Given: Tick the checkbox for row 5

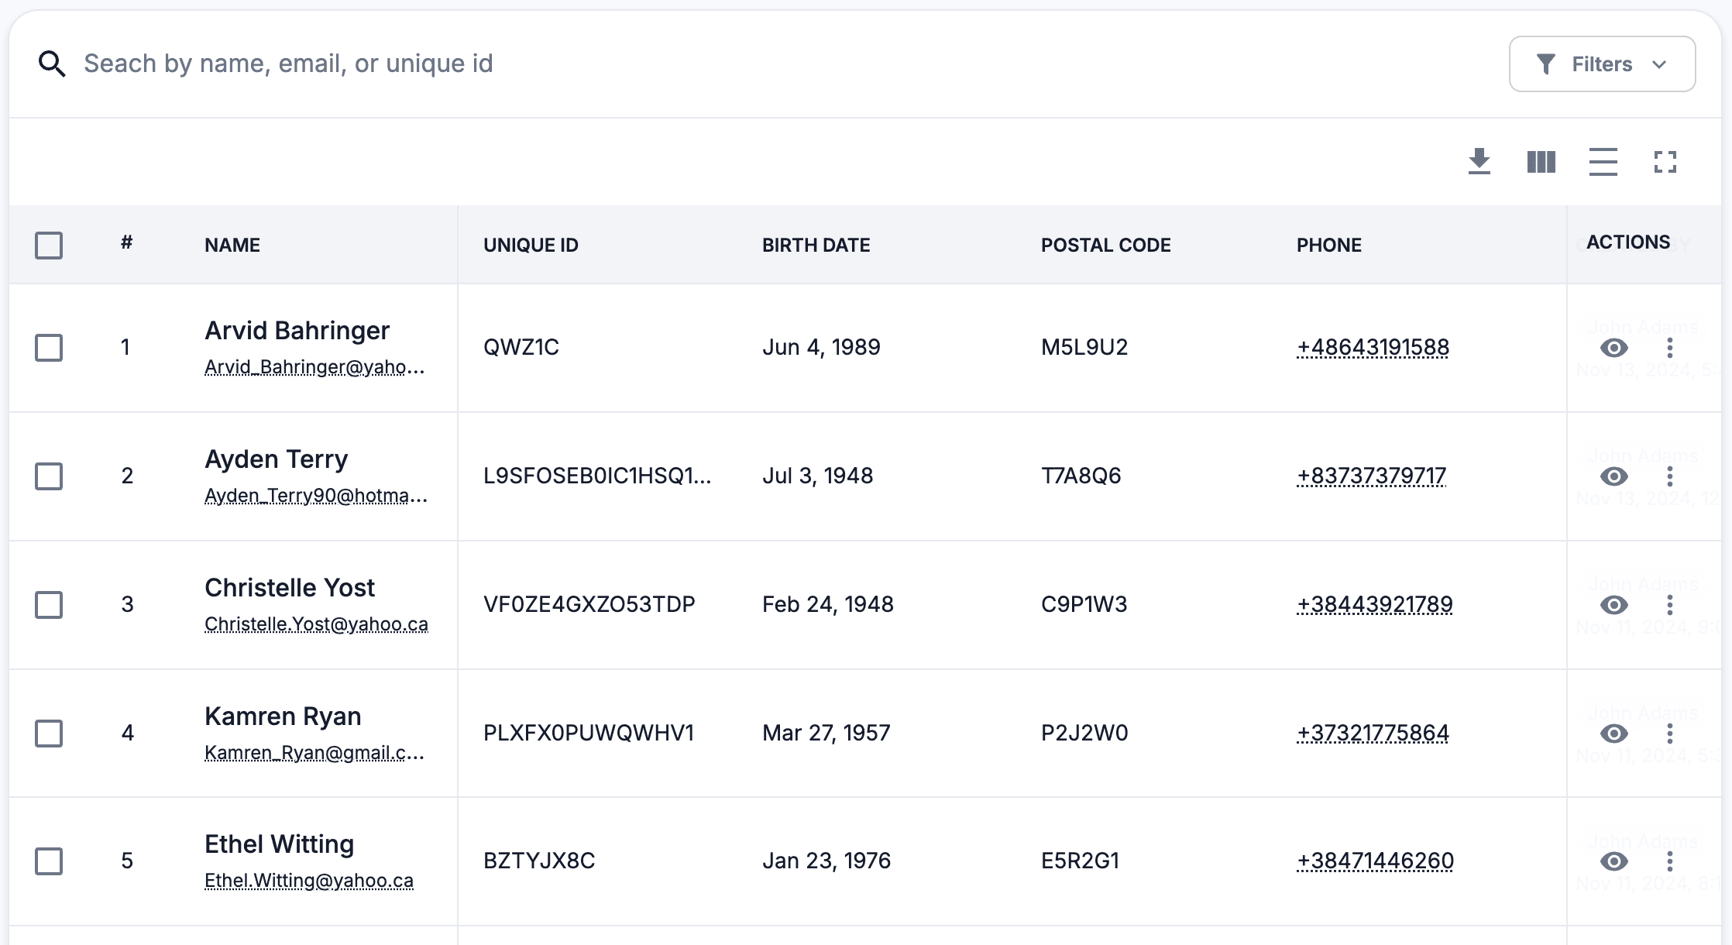Looking at the screenshot, I should [x=49, y=861].
